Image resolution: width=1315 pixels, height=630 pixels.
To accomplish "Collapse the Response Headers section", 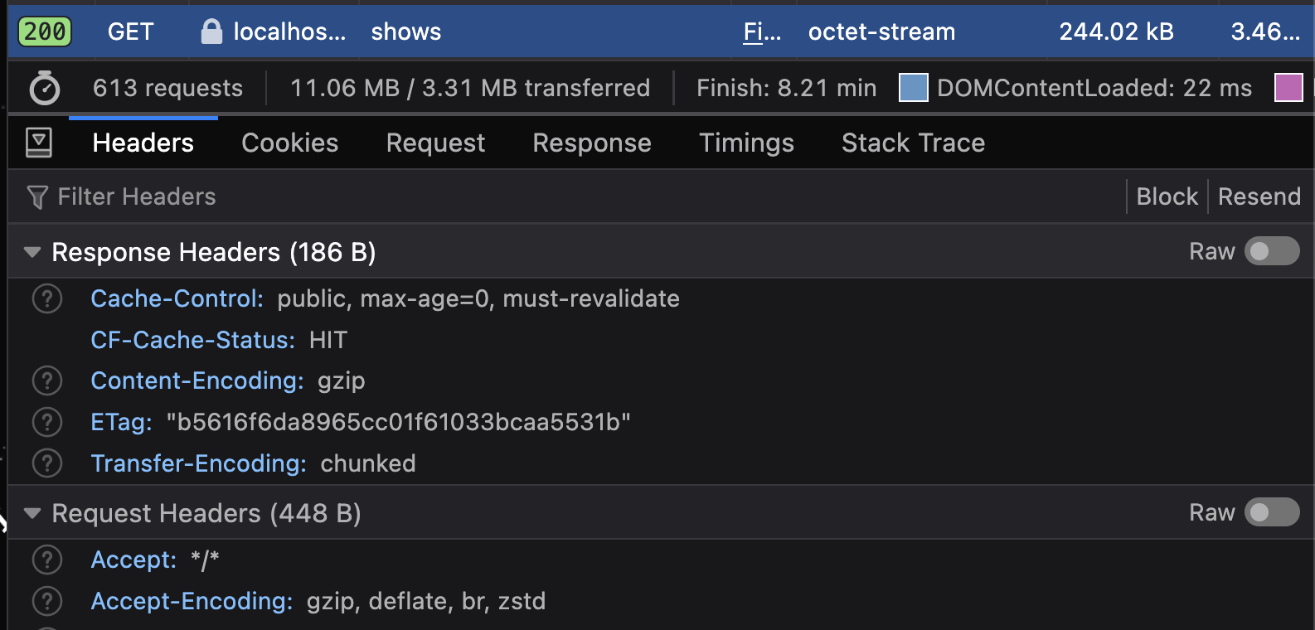I will point(32,252).
